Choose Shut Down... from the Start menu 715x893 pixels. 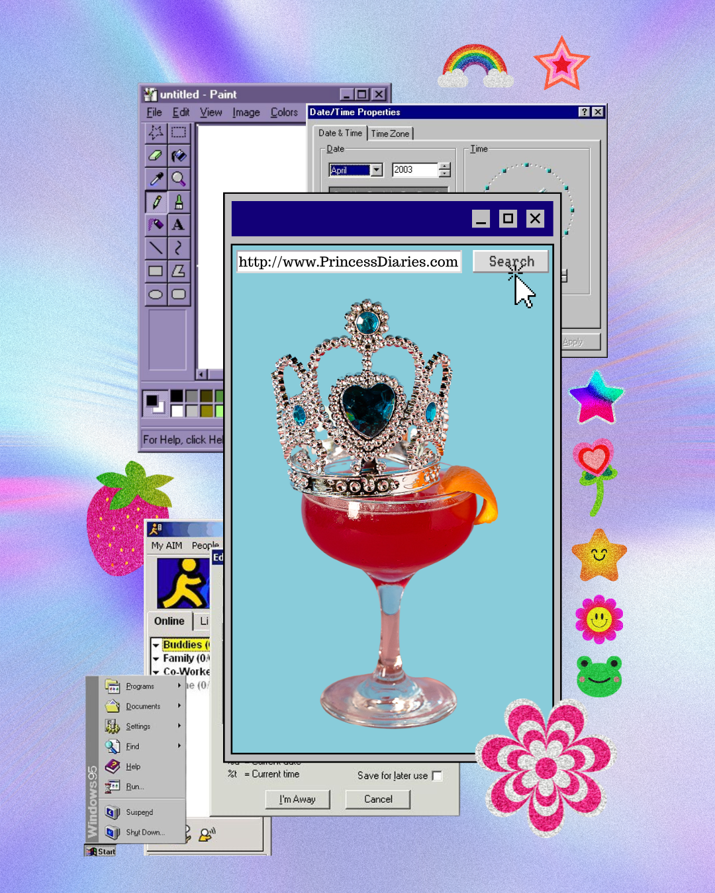tap(142, 832)
